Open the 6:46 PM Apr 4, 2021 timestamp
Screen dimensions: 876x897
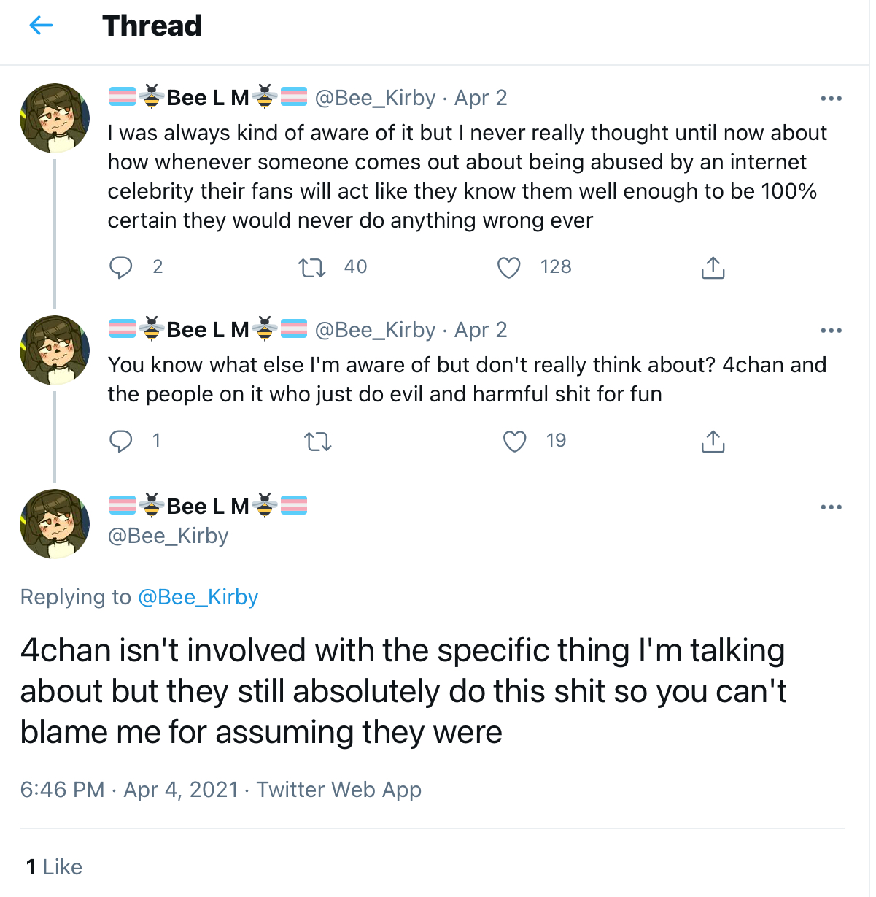click(130, 790)
